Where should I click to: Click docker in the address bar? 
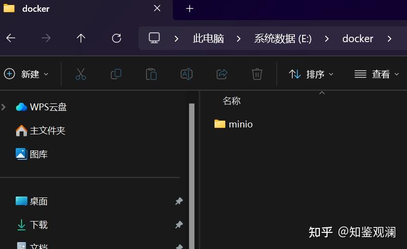click(358, 39)
